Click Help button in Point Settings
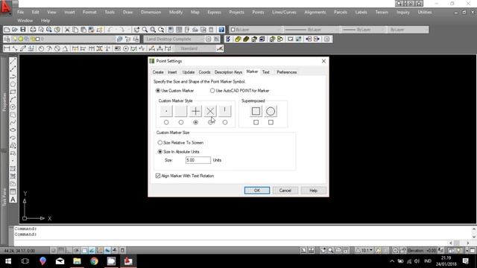 pos(313,191)
